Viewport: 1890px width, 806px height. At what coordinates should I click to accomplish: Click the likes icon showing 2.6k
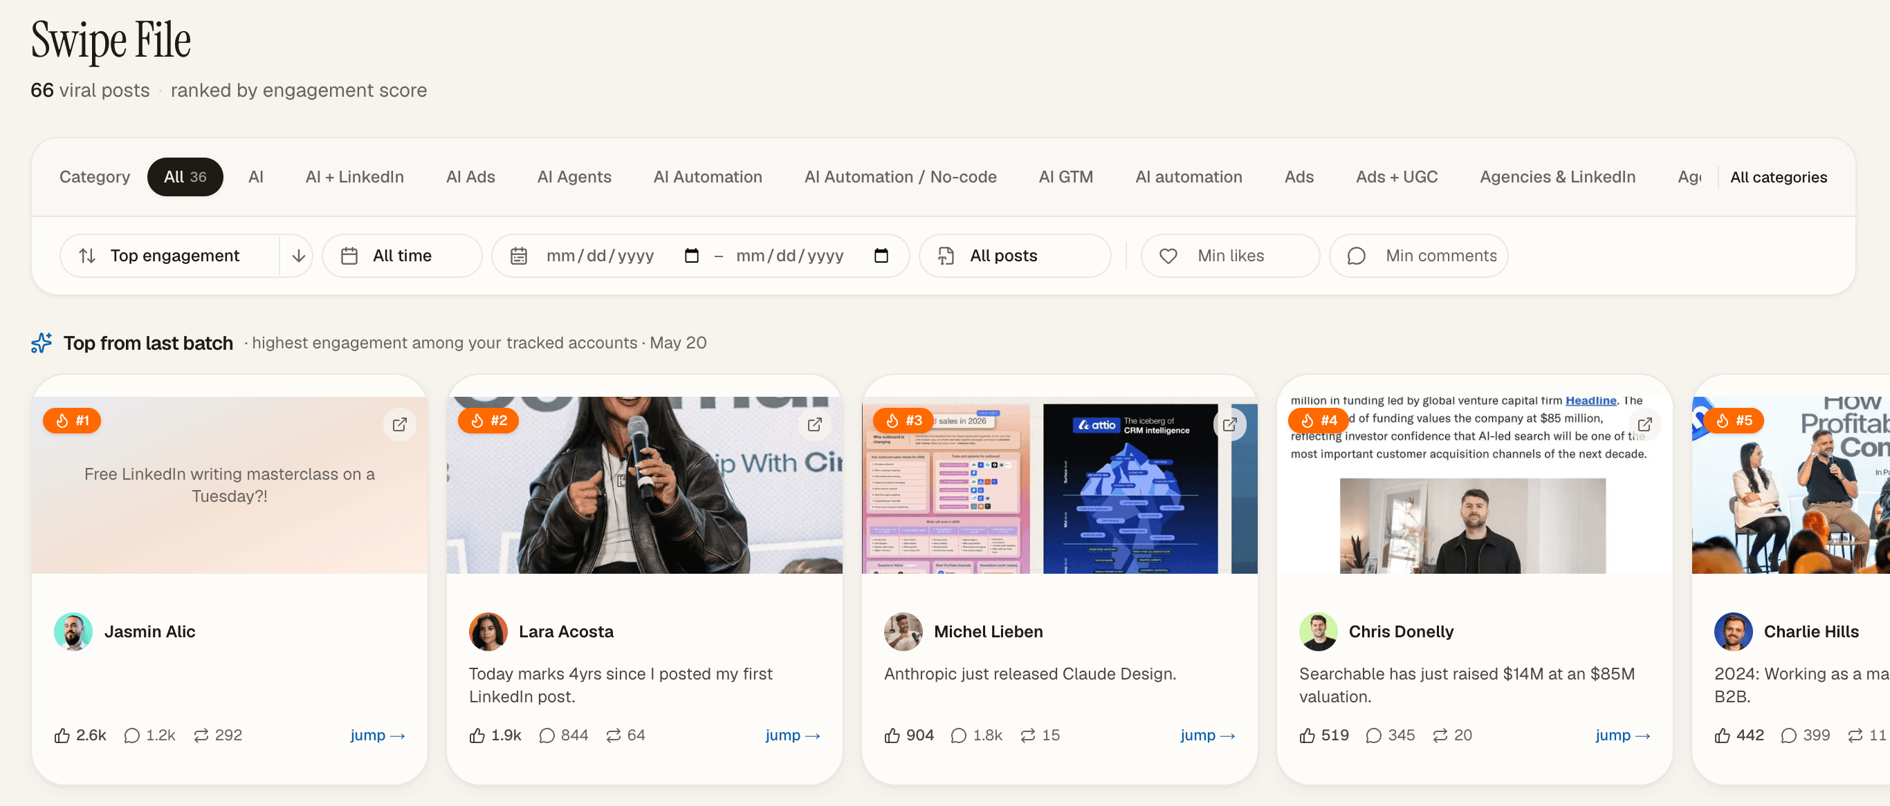(62, 735)
